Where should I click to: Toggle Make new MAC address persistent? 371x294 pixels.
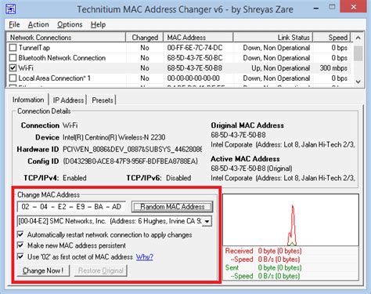click(x=20, y=245)
